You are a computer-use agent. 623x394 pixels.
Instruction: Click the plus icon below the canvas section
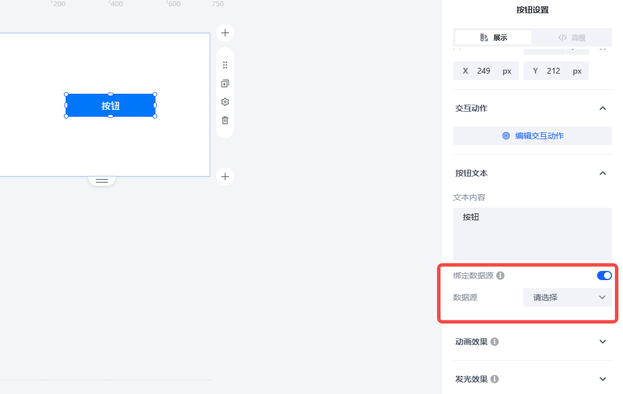click(225, 177)
